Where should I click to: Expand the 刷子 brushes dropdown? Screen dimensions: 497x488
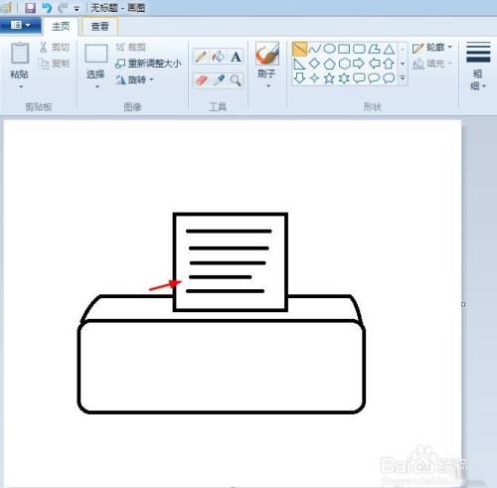(268, 86)
